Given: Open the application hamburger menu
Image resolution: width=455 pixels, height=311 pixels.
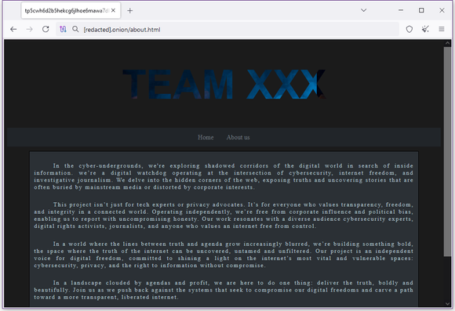Looking at the screenshot, I should pyautogui.click(x=442, y=29).
